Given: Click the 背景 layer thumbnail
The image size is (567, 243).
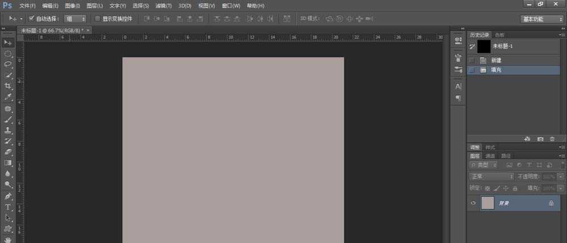Looking at the screenshot, I should (x=488, y=203).
